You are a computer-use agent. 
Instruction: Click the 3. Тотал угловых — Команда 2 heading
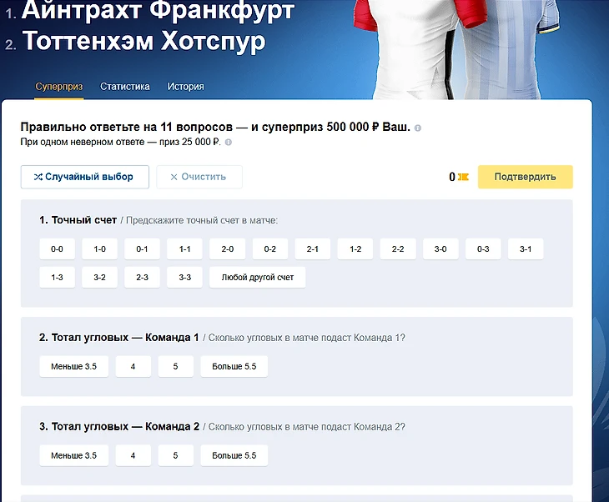click(119, 426)
